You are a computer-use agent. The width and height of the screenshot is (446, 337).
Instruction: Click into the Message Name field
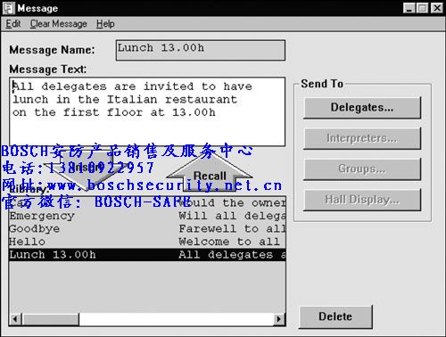click(201, 50)
